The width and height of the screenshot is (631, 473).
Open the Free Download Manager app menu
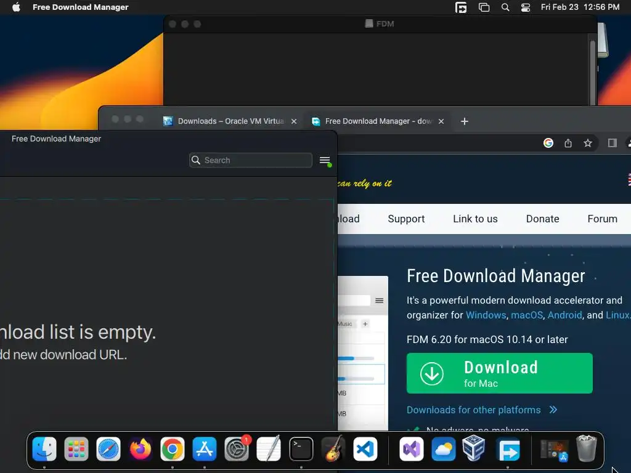point(81,7)
